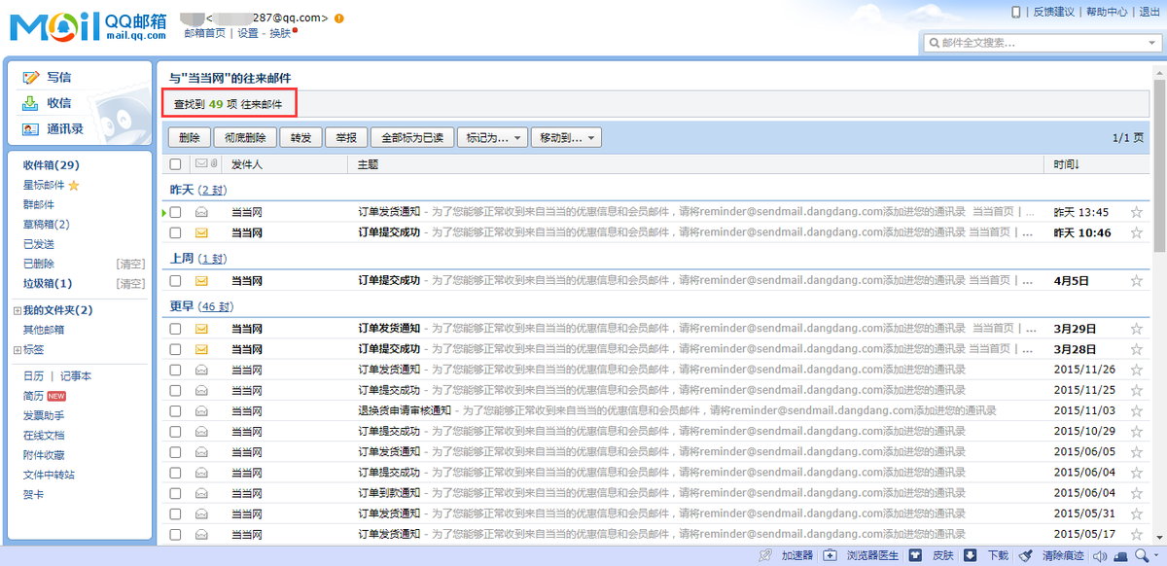Star the 4月5日 email
Screen dimensions: 1167x566
(1136, 281)
